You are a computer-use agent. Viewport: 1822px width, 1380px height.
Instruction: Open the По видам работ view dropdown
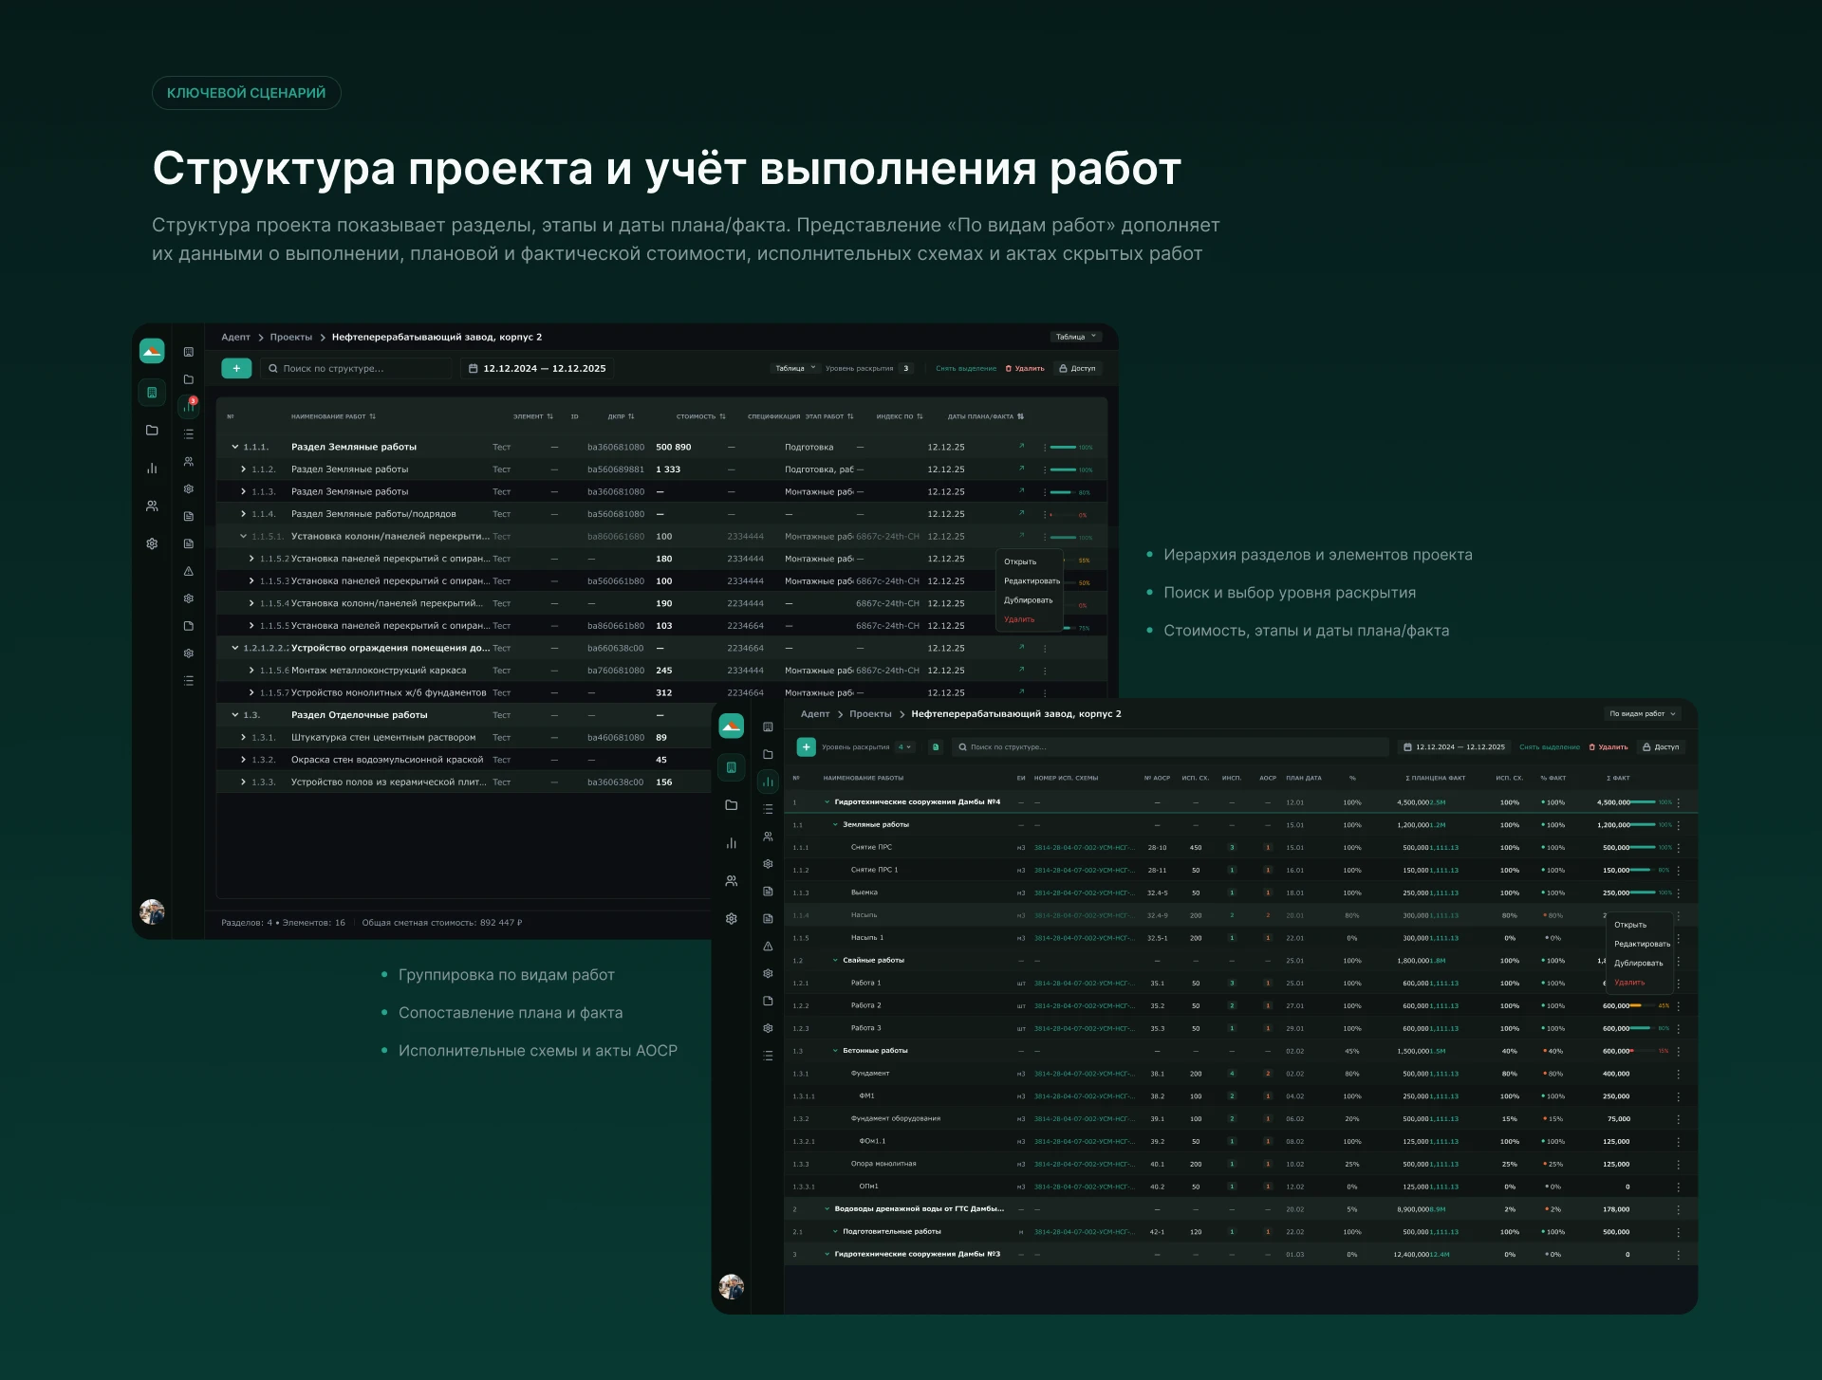point(1642,714)
